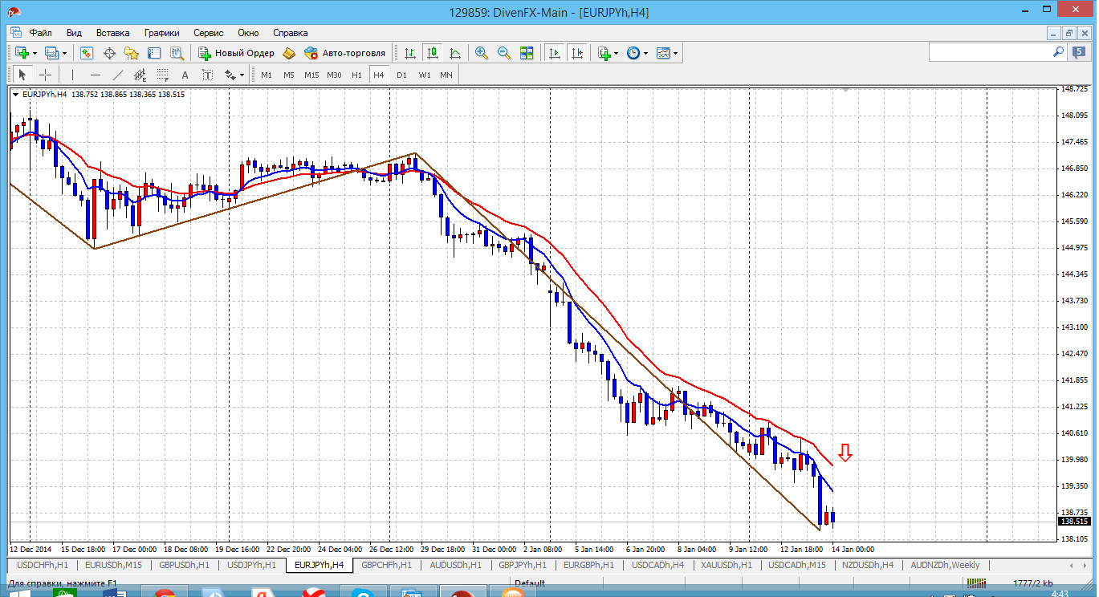Select the crosshair cursor tool

tap(46, 75)
